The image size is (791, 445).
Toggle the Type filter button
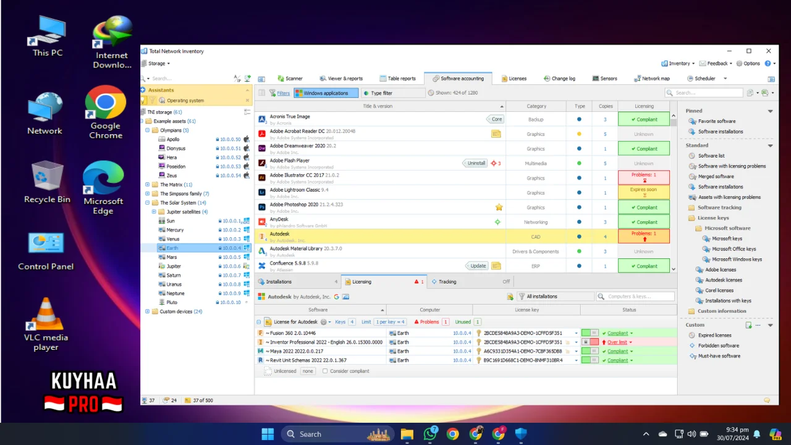[x=393, y=93]
